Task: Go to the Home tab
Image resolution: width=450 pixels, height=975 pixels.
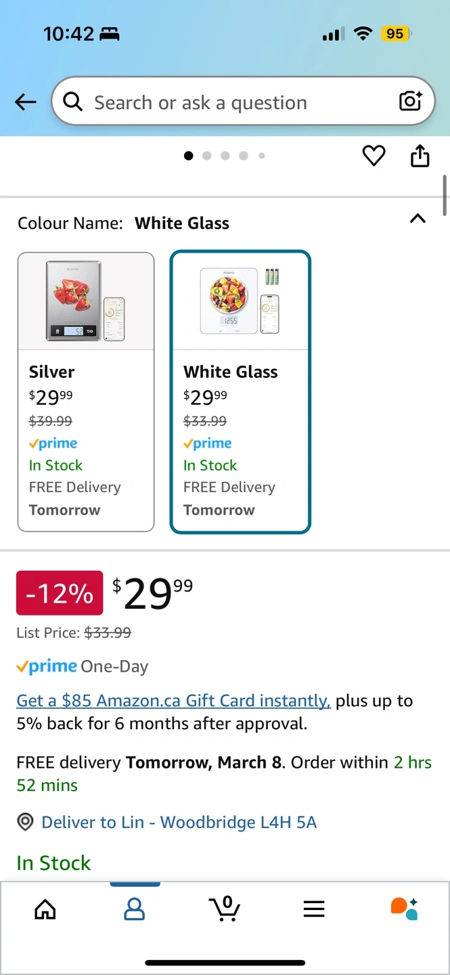Action: point(45,909)
